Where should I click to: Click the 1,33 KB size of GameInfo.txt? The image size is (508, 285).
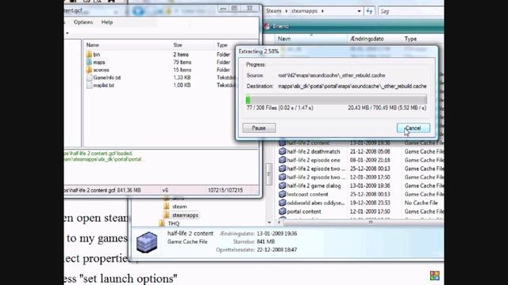[x=182, y=78]
